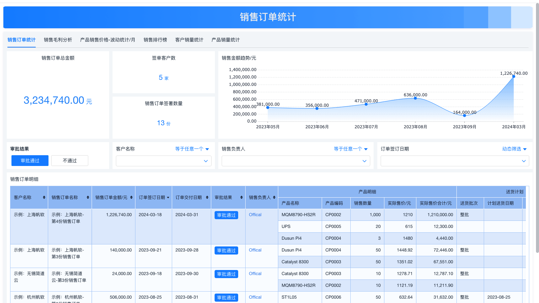Open Offical link in 2023-09-18 order row
539x303 pixels.
(x=255, y=274)
